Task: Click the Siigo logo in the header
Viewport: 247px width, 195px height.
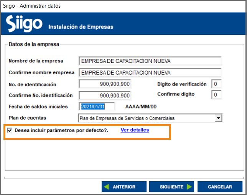Action: tap(24, 24)
